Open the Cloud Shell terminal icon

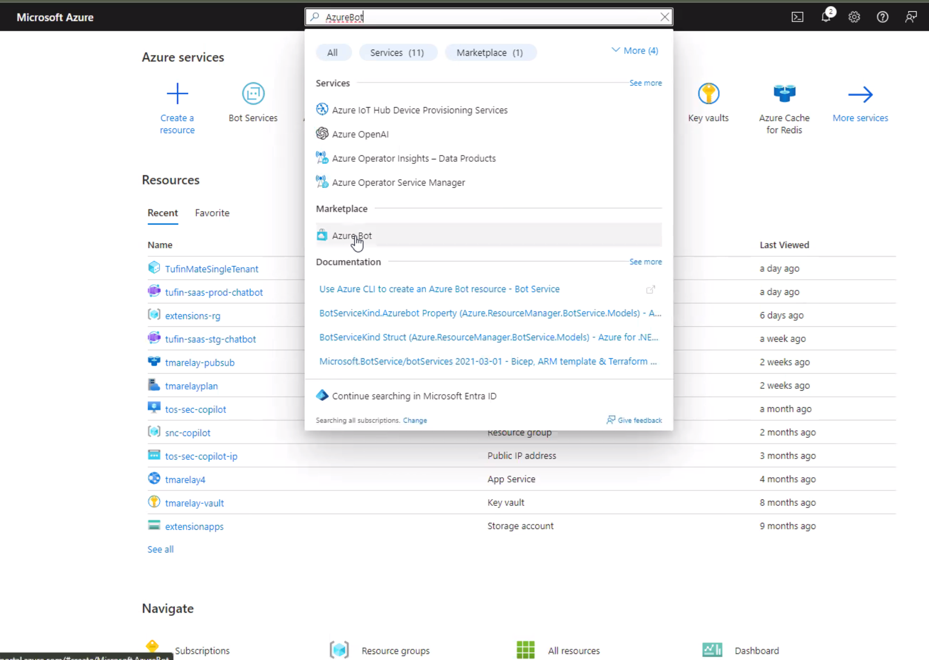click(797, 17)
